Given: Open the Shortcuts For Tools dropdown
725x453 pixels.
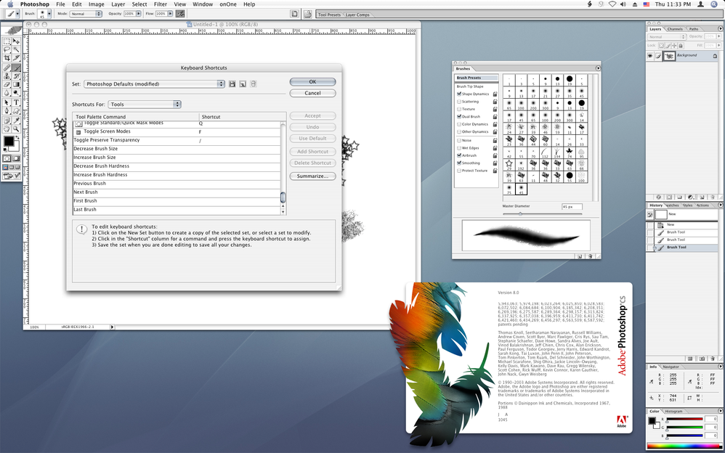Looking at the screenshot, I should click(x=145, y=105).
